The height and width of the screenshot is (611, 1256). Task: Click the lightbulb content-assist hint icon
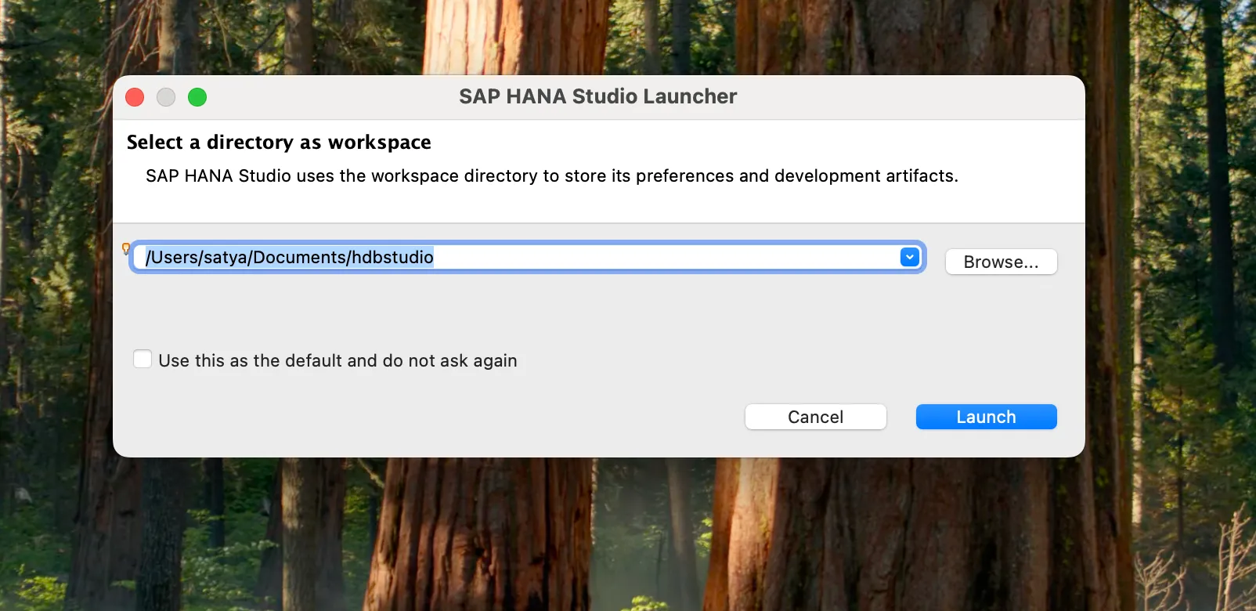[125, 249]
